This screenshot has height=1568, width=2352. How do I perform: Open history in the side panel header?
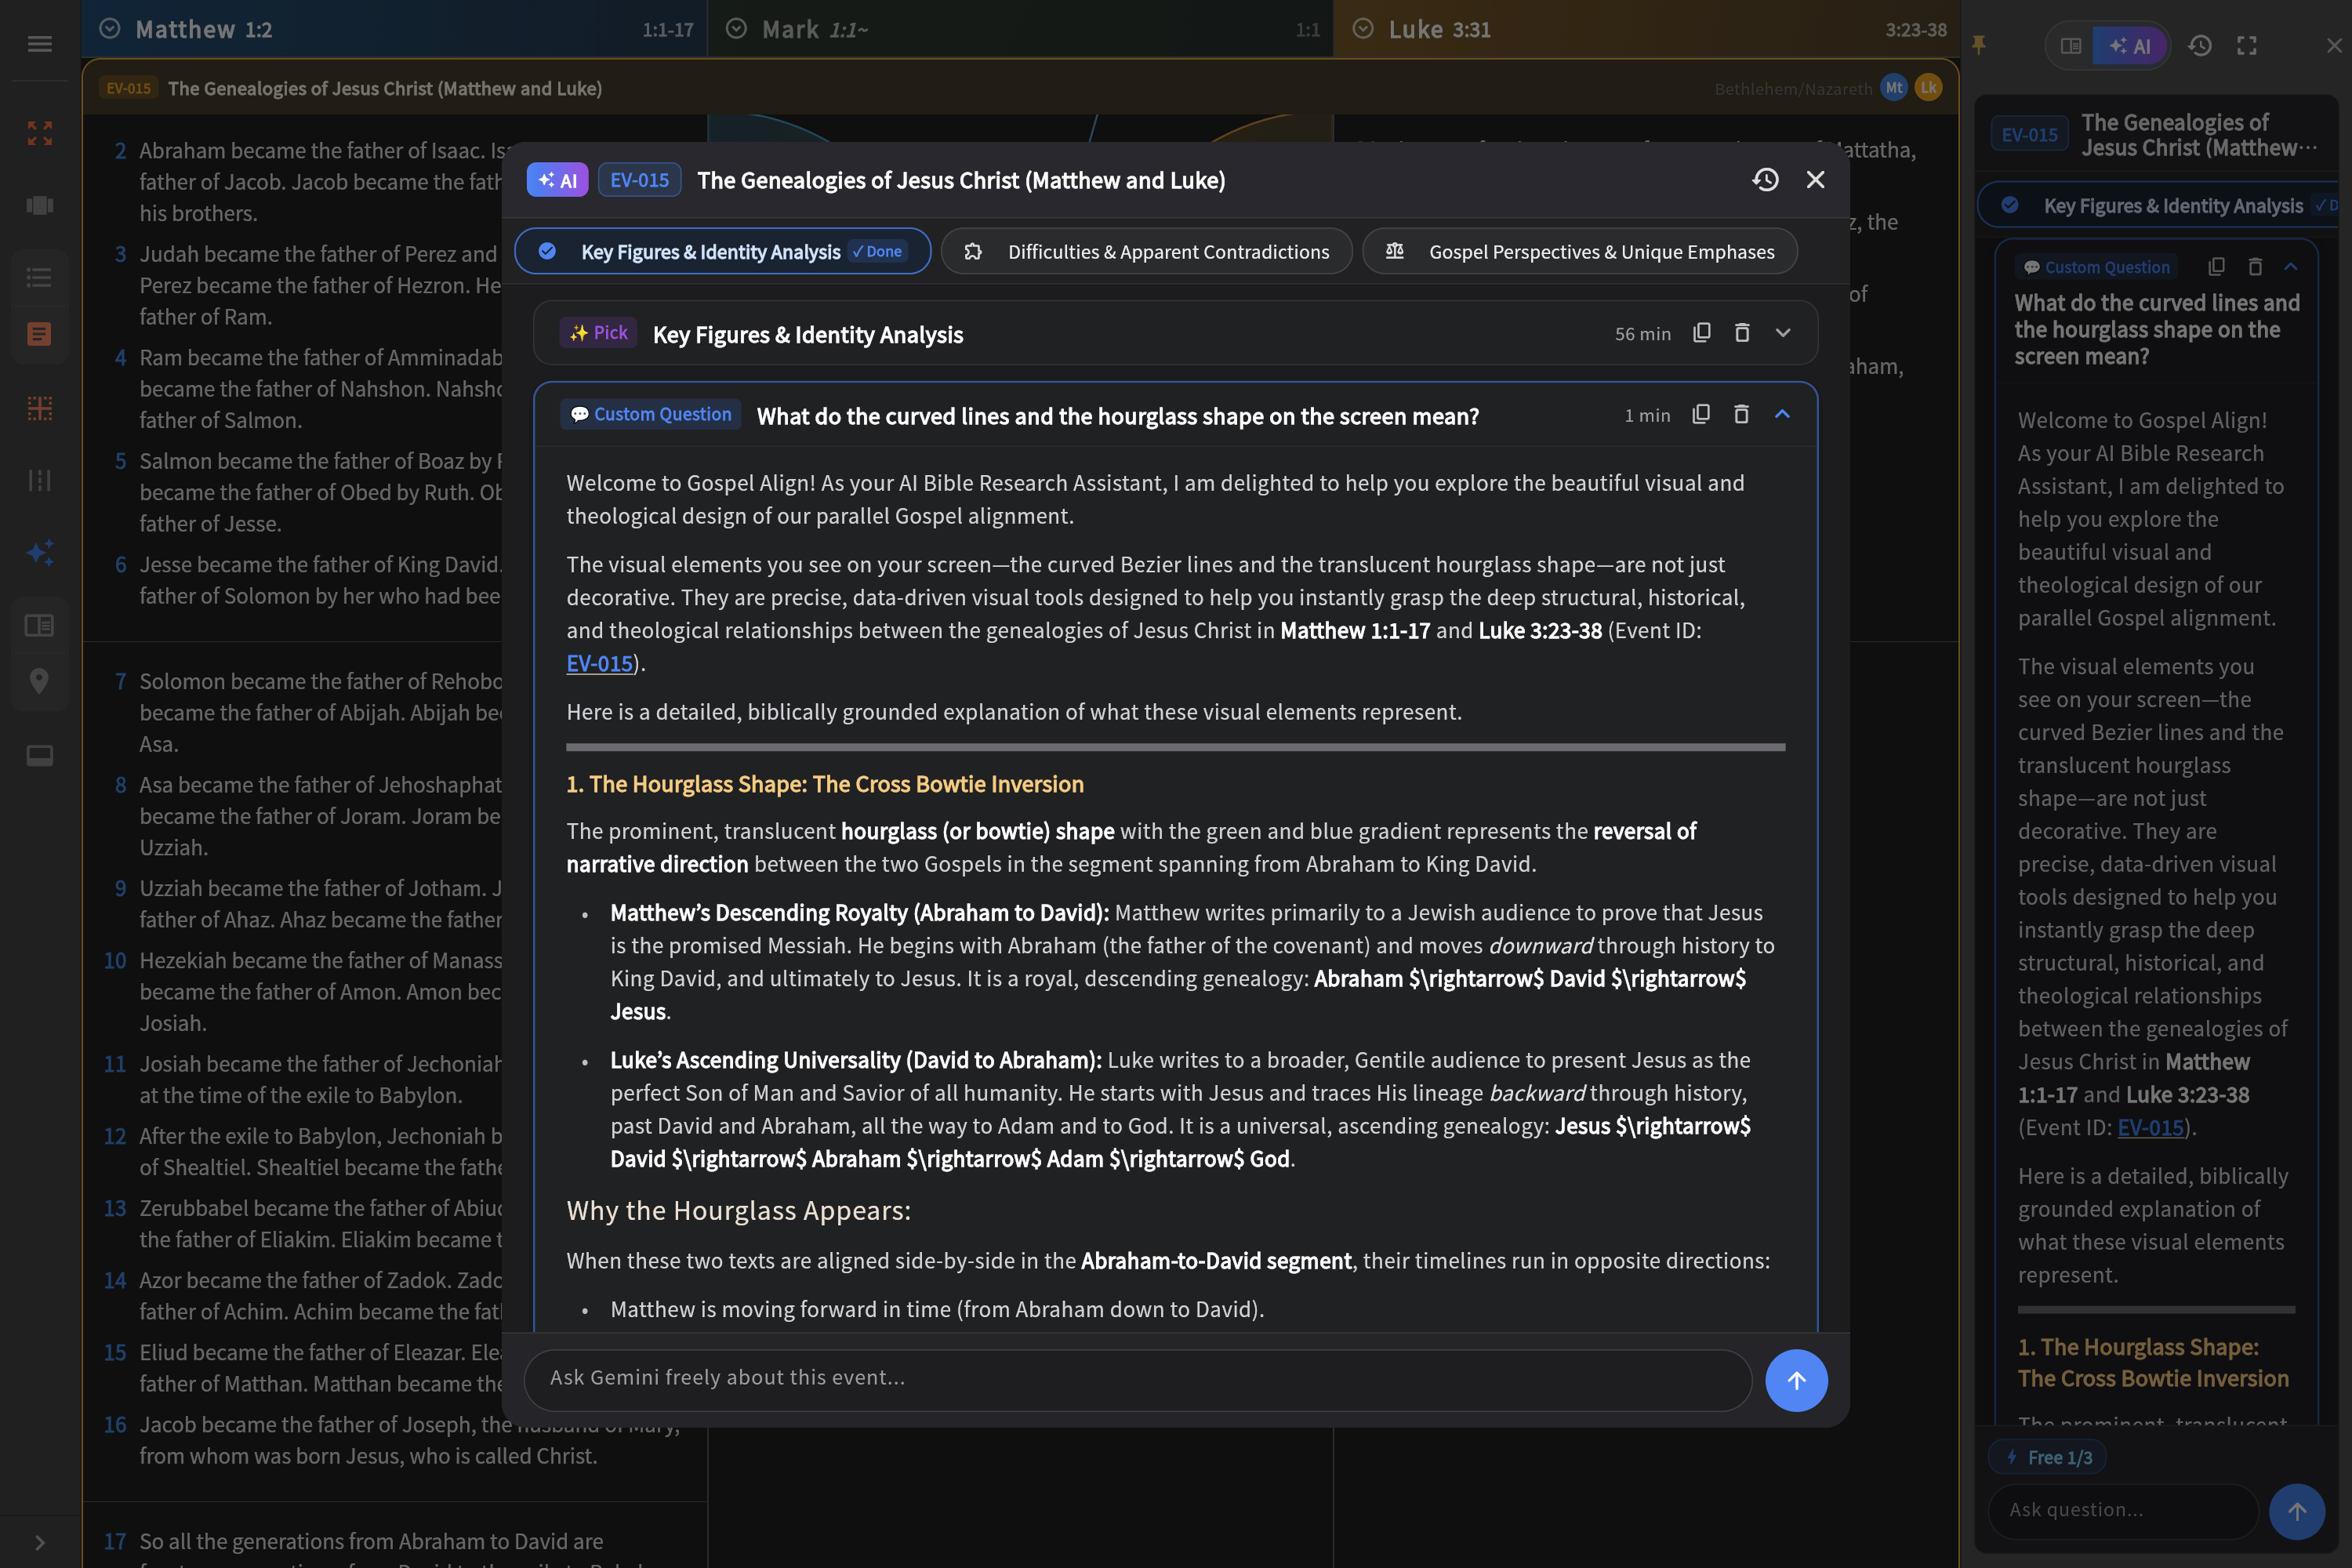(2200, 46)
